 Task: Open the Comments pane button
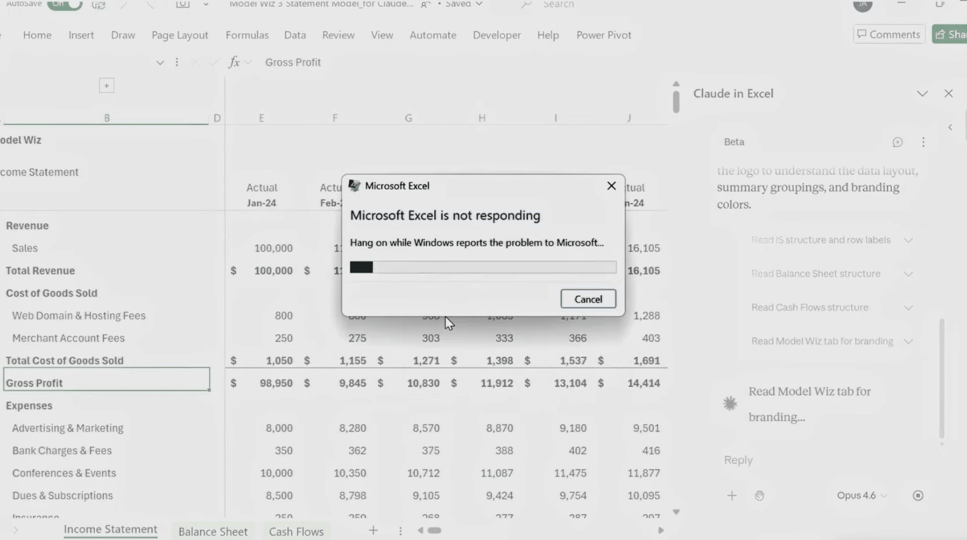(x=889, y=35)
